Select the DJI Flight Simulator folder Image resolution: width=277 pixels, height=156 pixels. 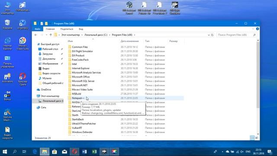coord(82,51)
